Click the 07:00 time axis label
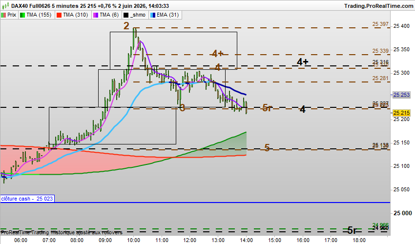 click(49, 240)
